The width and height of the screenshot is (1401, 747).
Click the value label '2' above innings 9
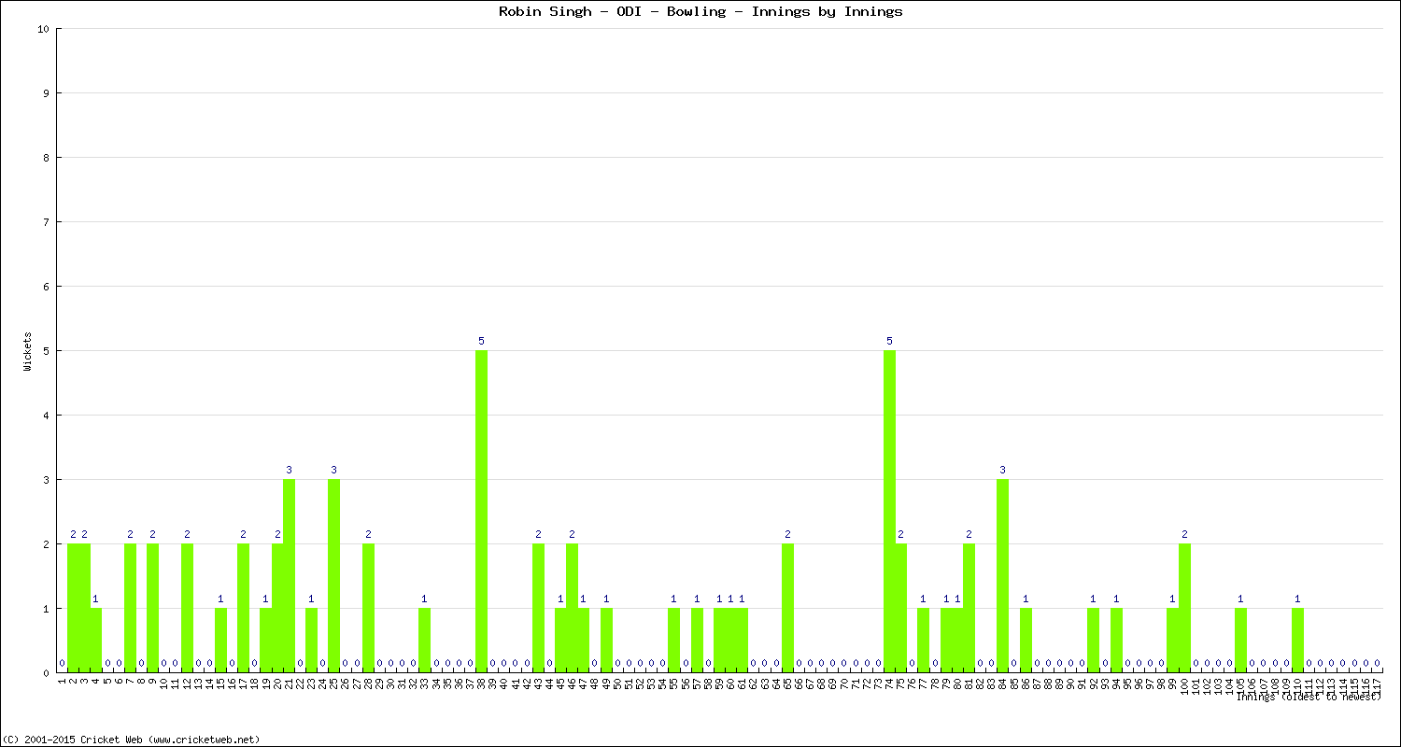click(152, 535)
